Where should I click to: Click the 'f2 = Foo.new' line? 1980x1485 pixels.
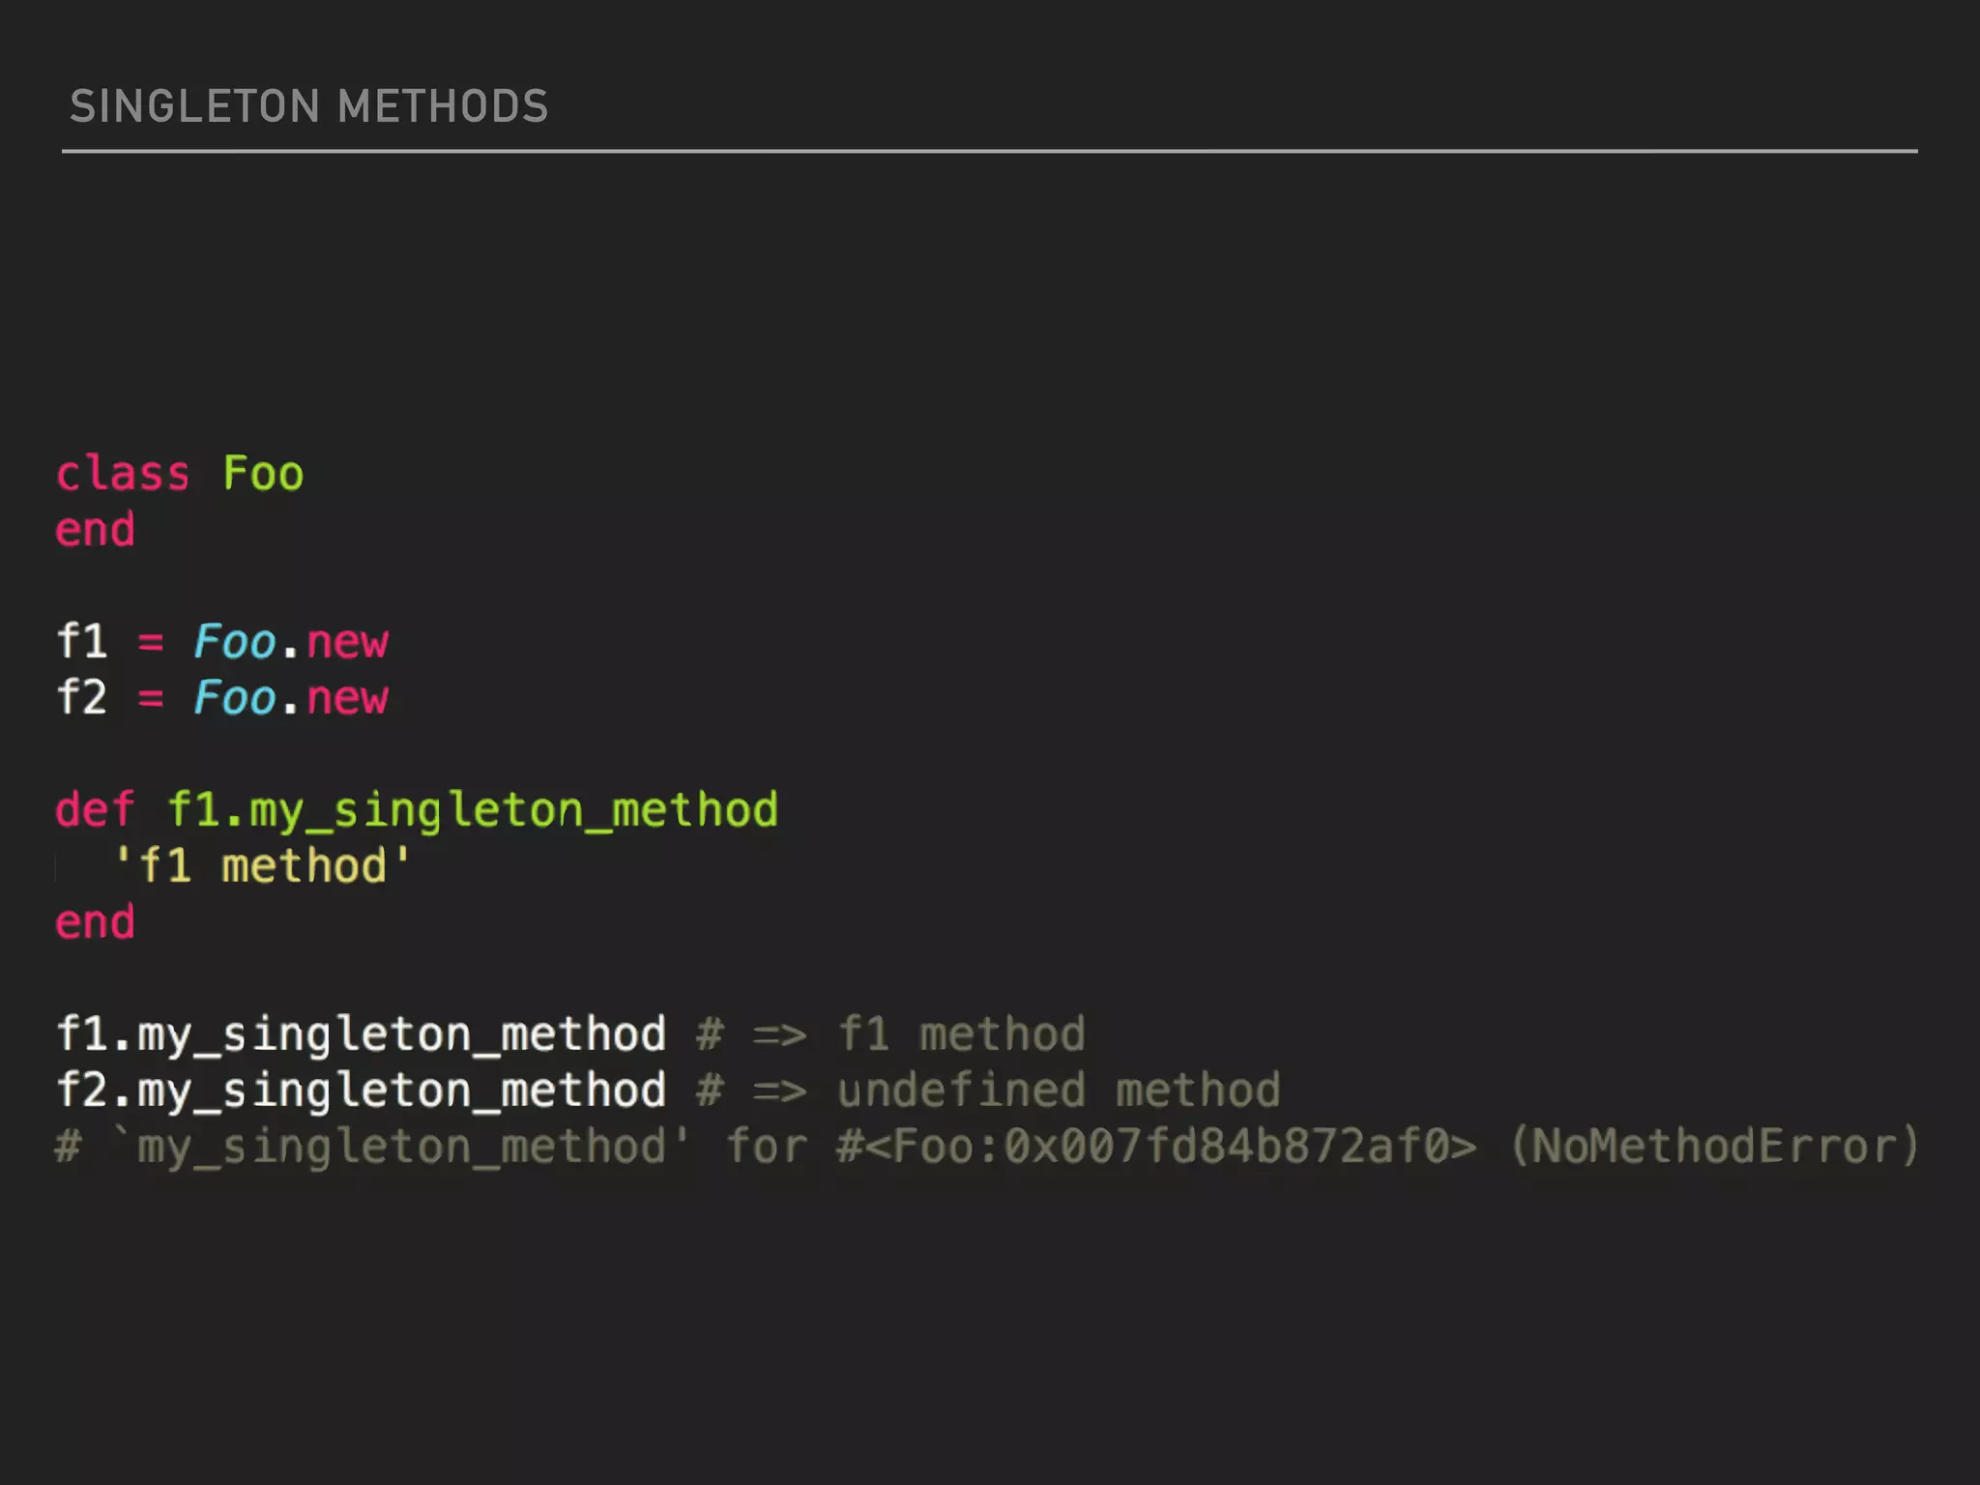coord(222,698)
